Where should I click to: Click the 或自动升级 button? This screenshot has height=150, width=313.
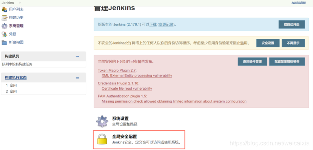point(291,24)
